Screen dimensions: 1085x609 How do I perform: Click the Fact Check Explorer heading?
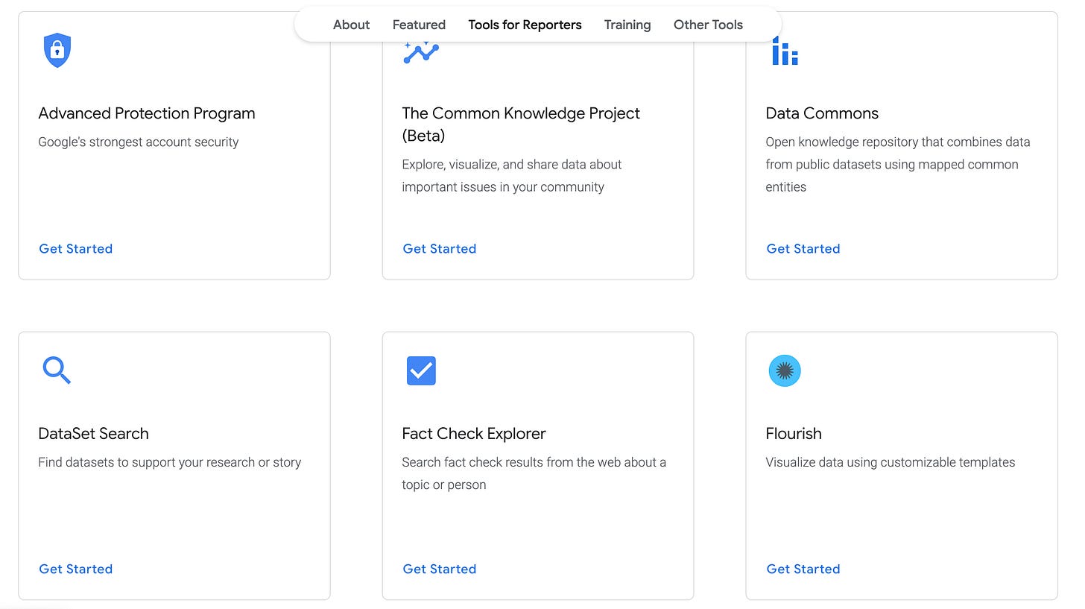[474, 434]
